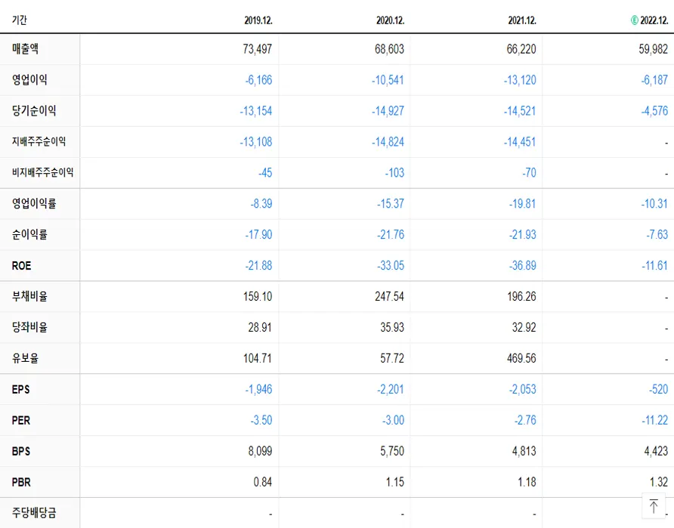Click the 영업이익 row label
The height and width of the screenshot is (528, 674).
(29, 80)
